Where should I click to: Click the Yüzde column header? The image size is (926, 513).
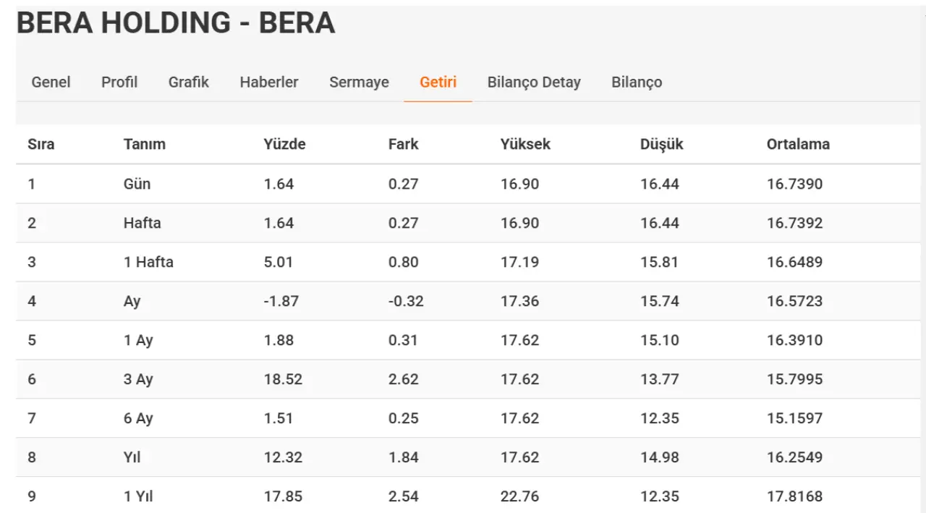tap(285, 144)
